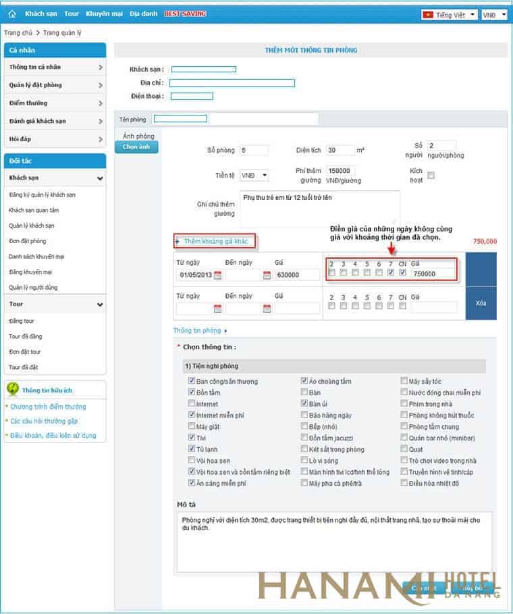Screen dimensions: 513x614
Task: Enable the Máy sấy tóc amenity
Action: (404, 382)
